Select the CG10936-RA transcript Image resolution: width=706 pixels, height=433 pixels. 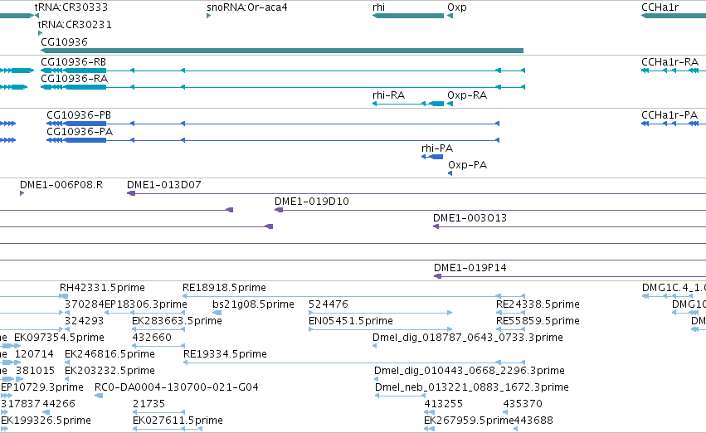click(x=283, y=87)
